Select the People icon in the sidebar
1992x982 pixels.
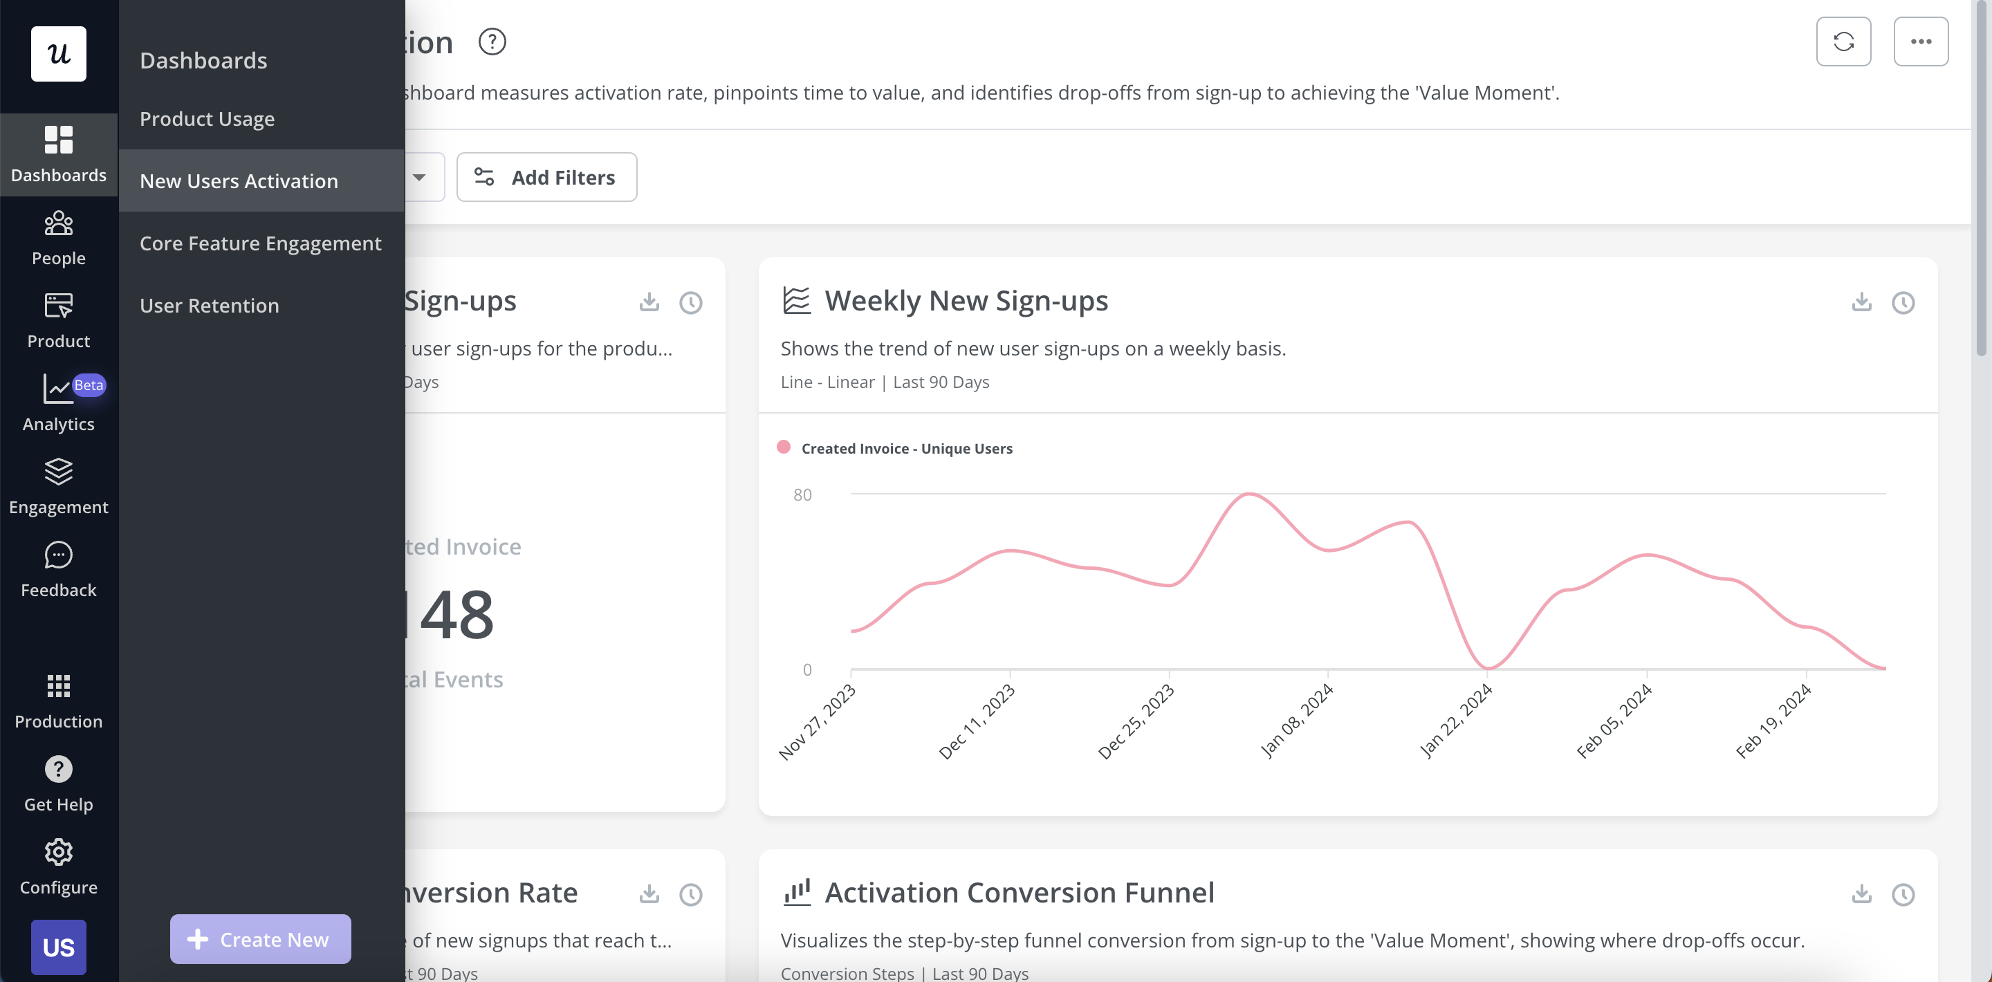click(x=58, y=237)
